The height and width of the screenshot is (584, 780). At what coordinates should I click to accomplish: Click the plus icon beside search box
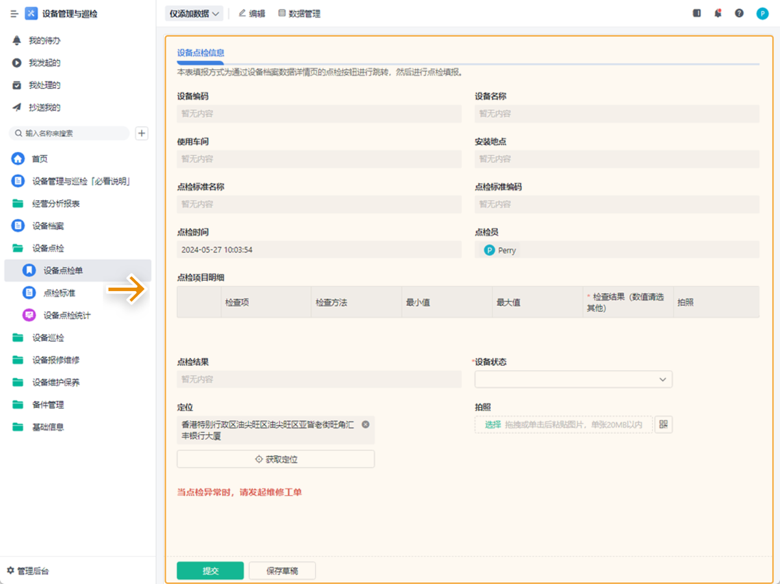(142, 133)
